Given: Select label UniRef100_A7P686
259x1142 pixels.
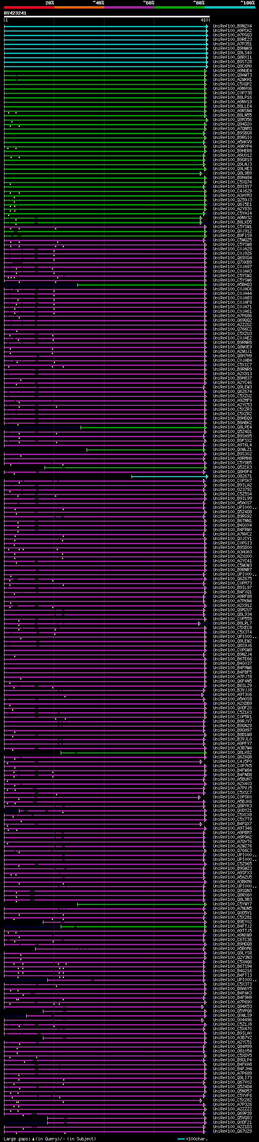Looking at the screenshot, I should click(x=232, y=316).
